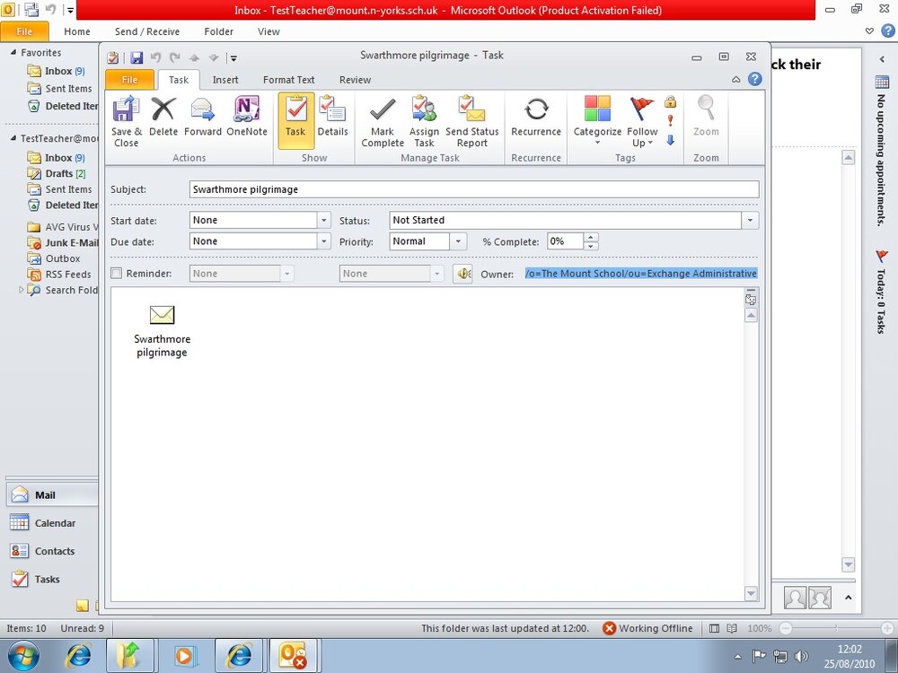Click the highlighted Owner field

coord(641,274)
